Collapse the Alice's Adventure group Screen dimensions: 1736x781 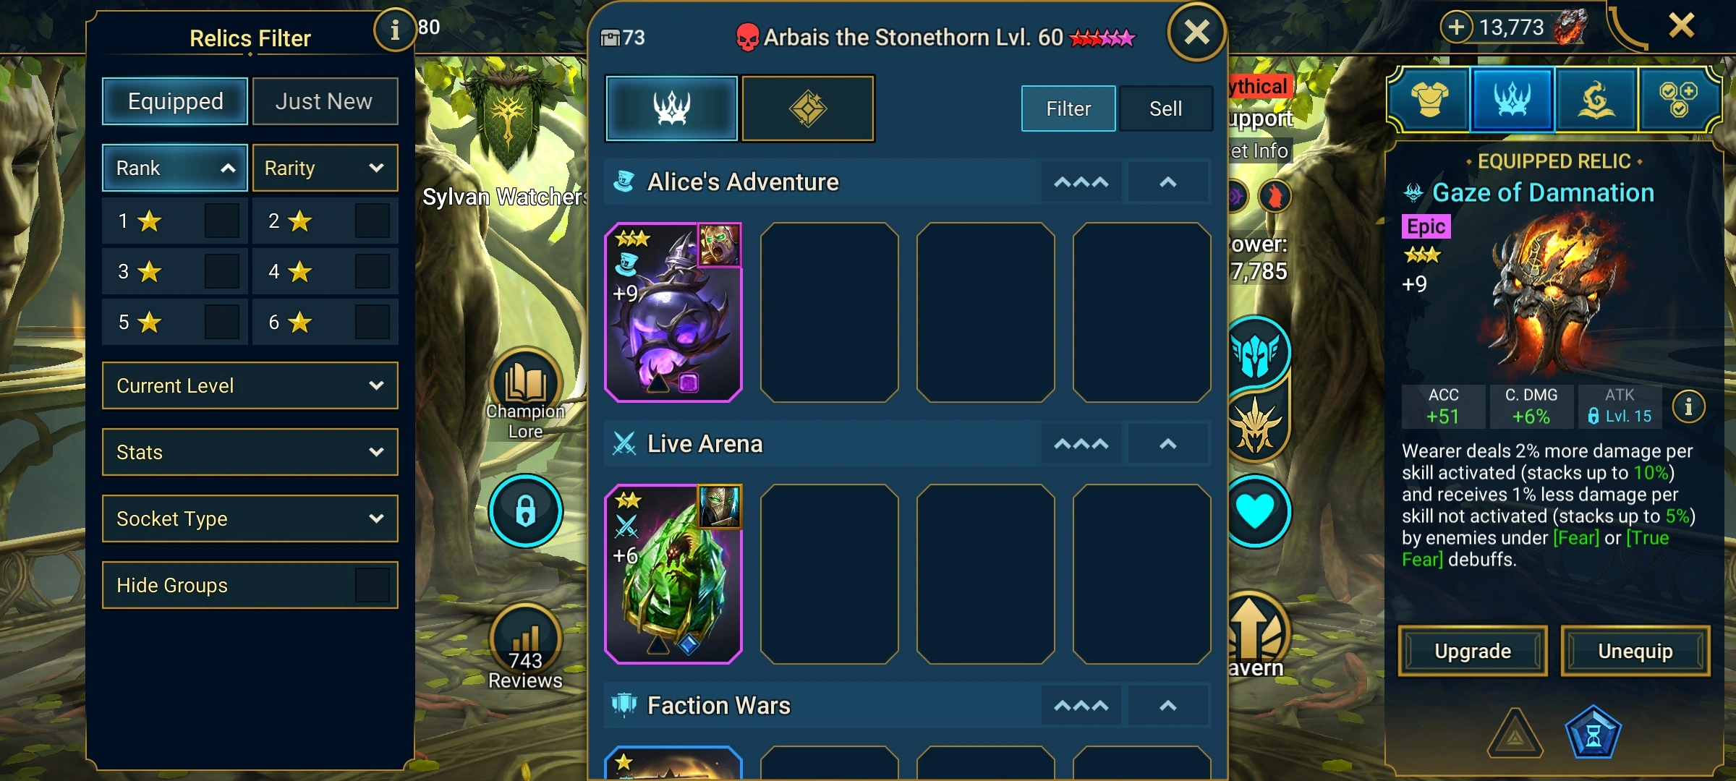[1167, 182]
